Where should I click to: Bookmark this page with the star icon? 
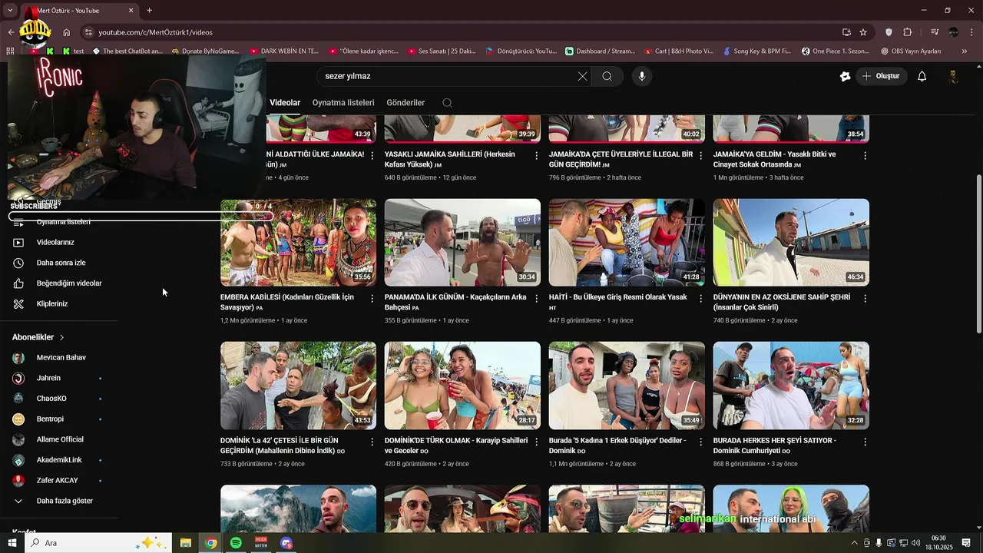[x=863, y=32]
